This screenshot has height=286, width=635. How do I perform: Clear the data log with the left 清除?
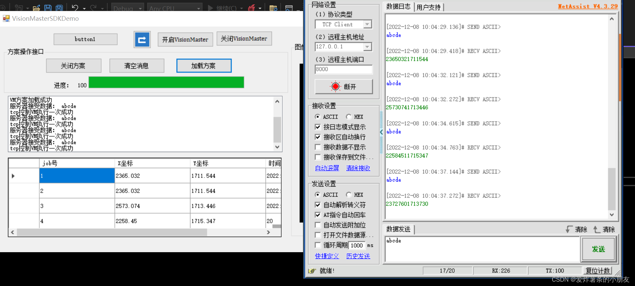point(576,229)
